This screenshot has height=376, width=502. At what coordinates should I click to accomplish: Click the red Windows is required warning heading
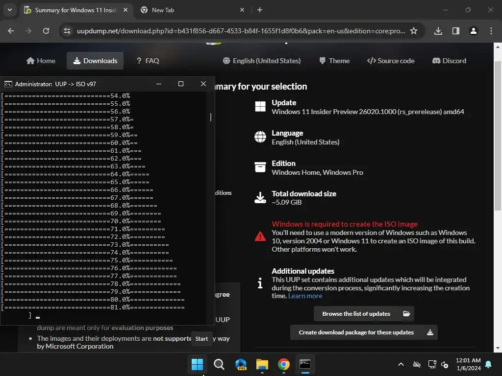[345, 224]
